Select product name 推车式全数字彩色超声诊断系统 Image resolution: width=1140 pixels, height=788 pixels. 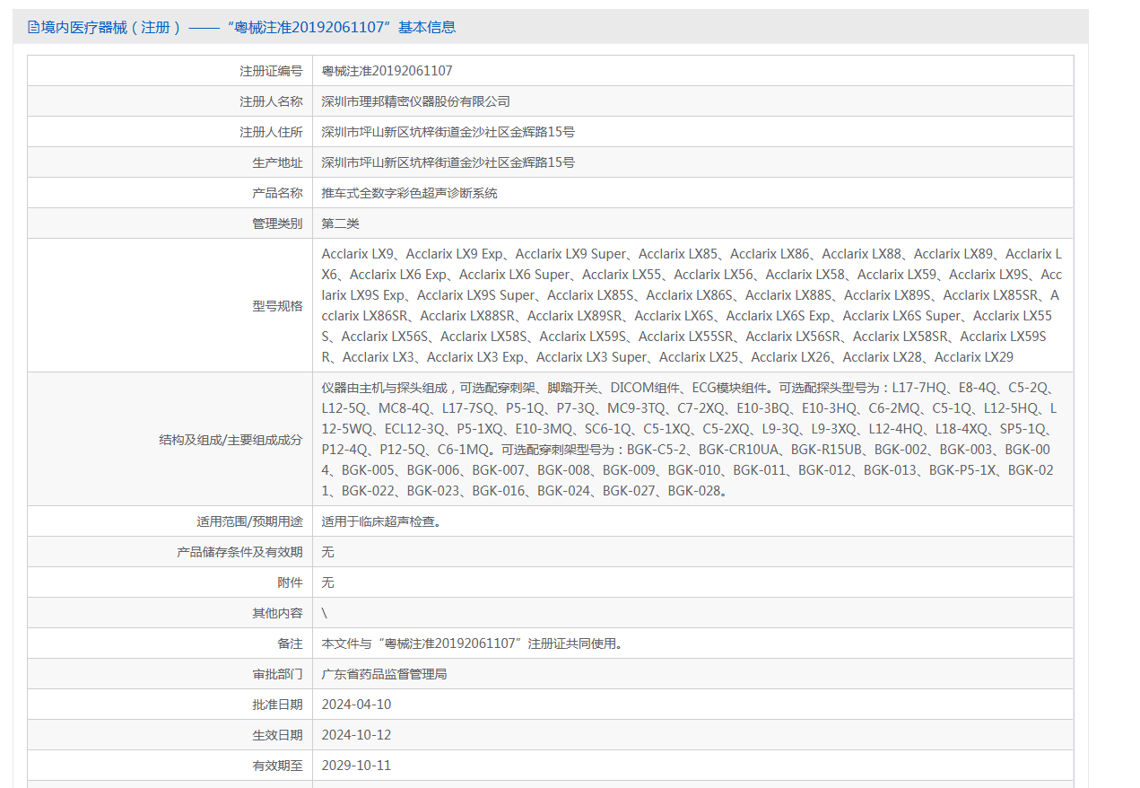coord(410,193)
